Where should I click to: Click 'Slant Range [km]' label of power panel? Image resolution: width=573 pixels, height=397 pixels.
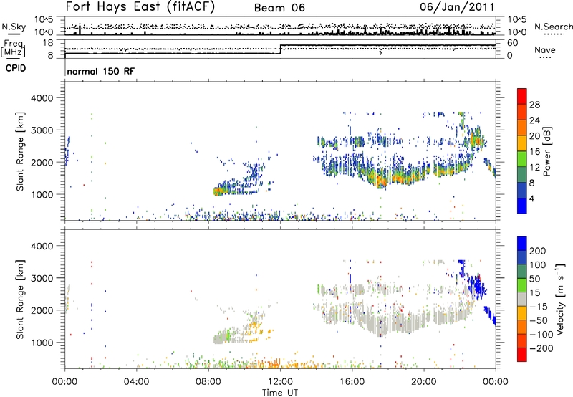(20, 151)
